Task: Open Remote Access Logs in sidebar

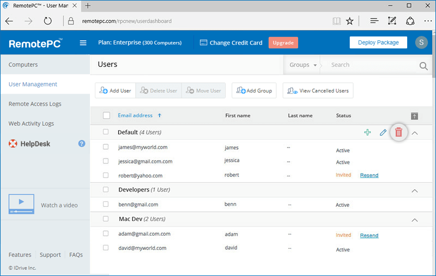Action: [35, 104]
